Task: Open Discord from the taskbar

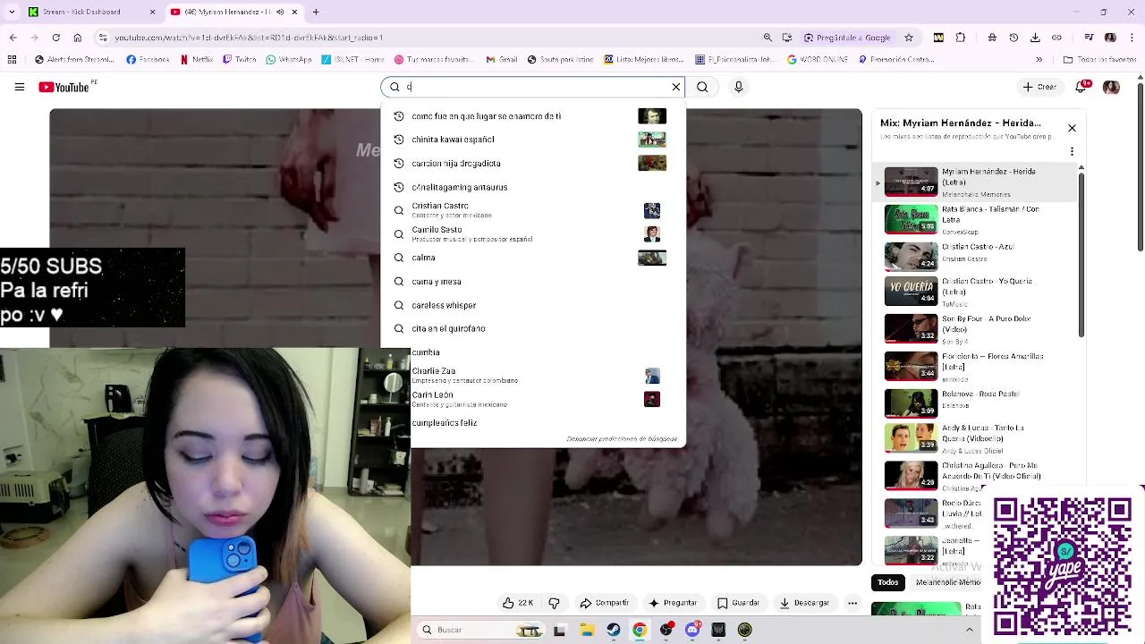Action: [x=692, y=630]
